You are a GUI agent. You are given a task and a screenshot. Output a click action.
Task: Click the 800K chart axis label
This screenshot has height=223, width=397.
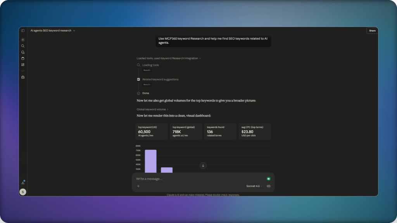(138, 146)
